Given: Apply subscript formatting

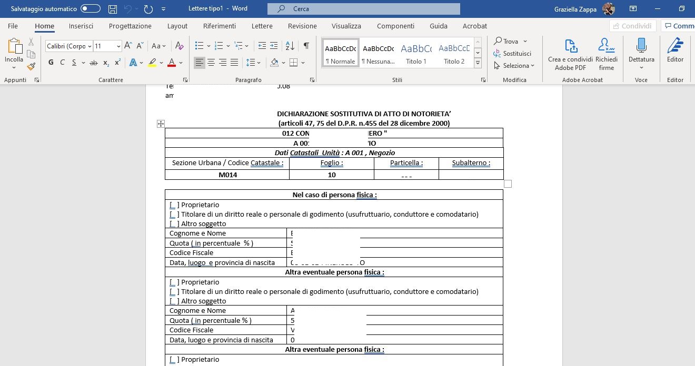Looking at the screenshot, I should [x=106, y=63].
